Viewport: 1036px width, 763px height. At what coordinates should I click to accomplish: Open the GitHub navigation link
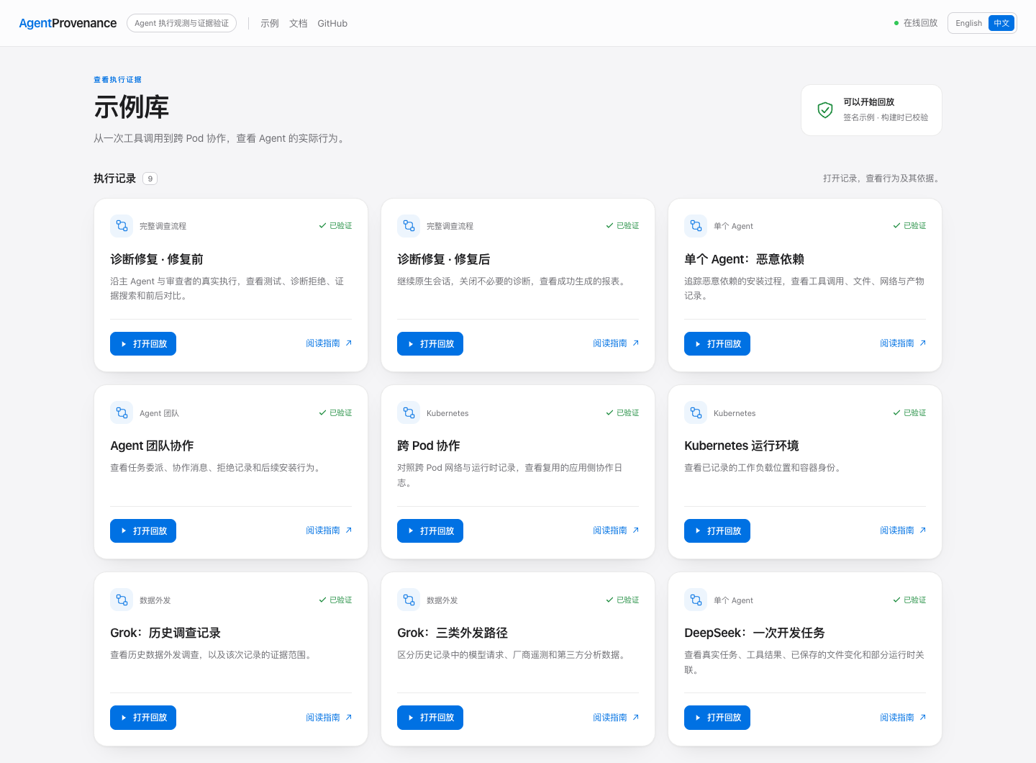(332, 24)
